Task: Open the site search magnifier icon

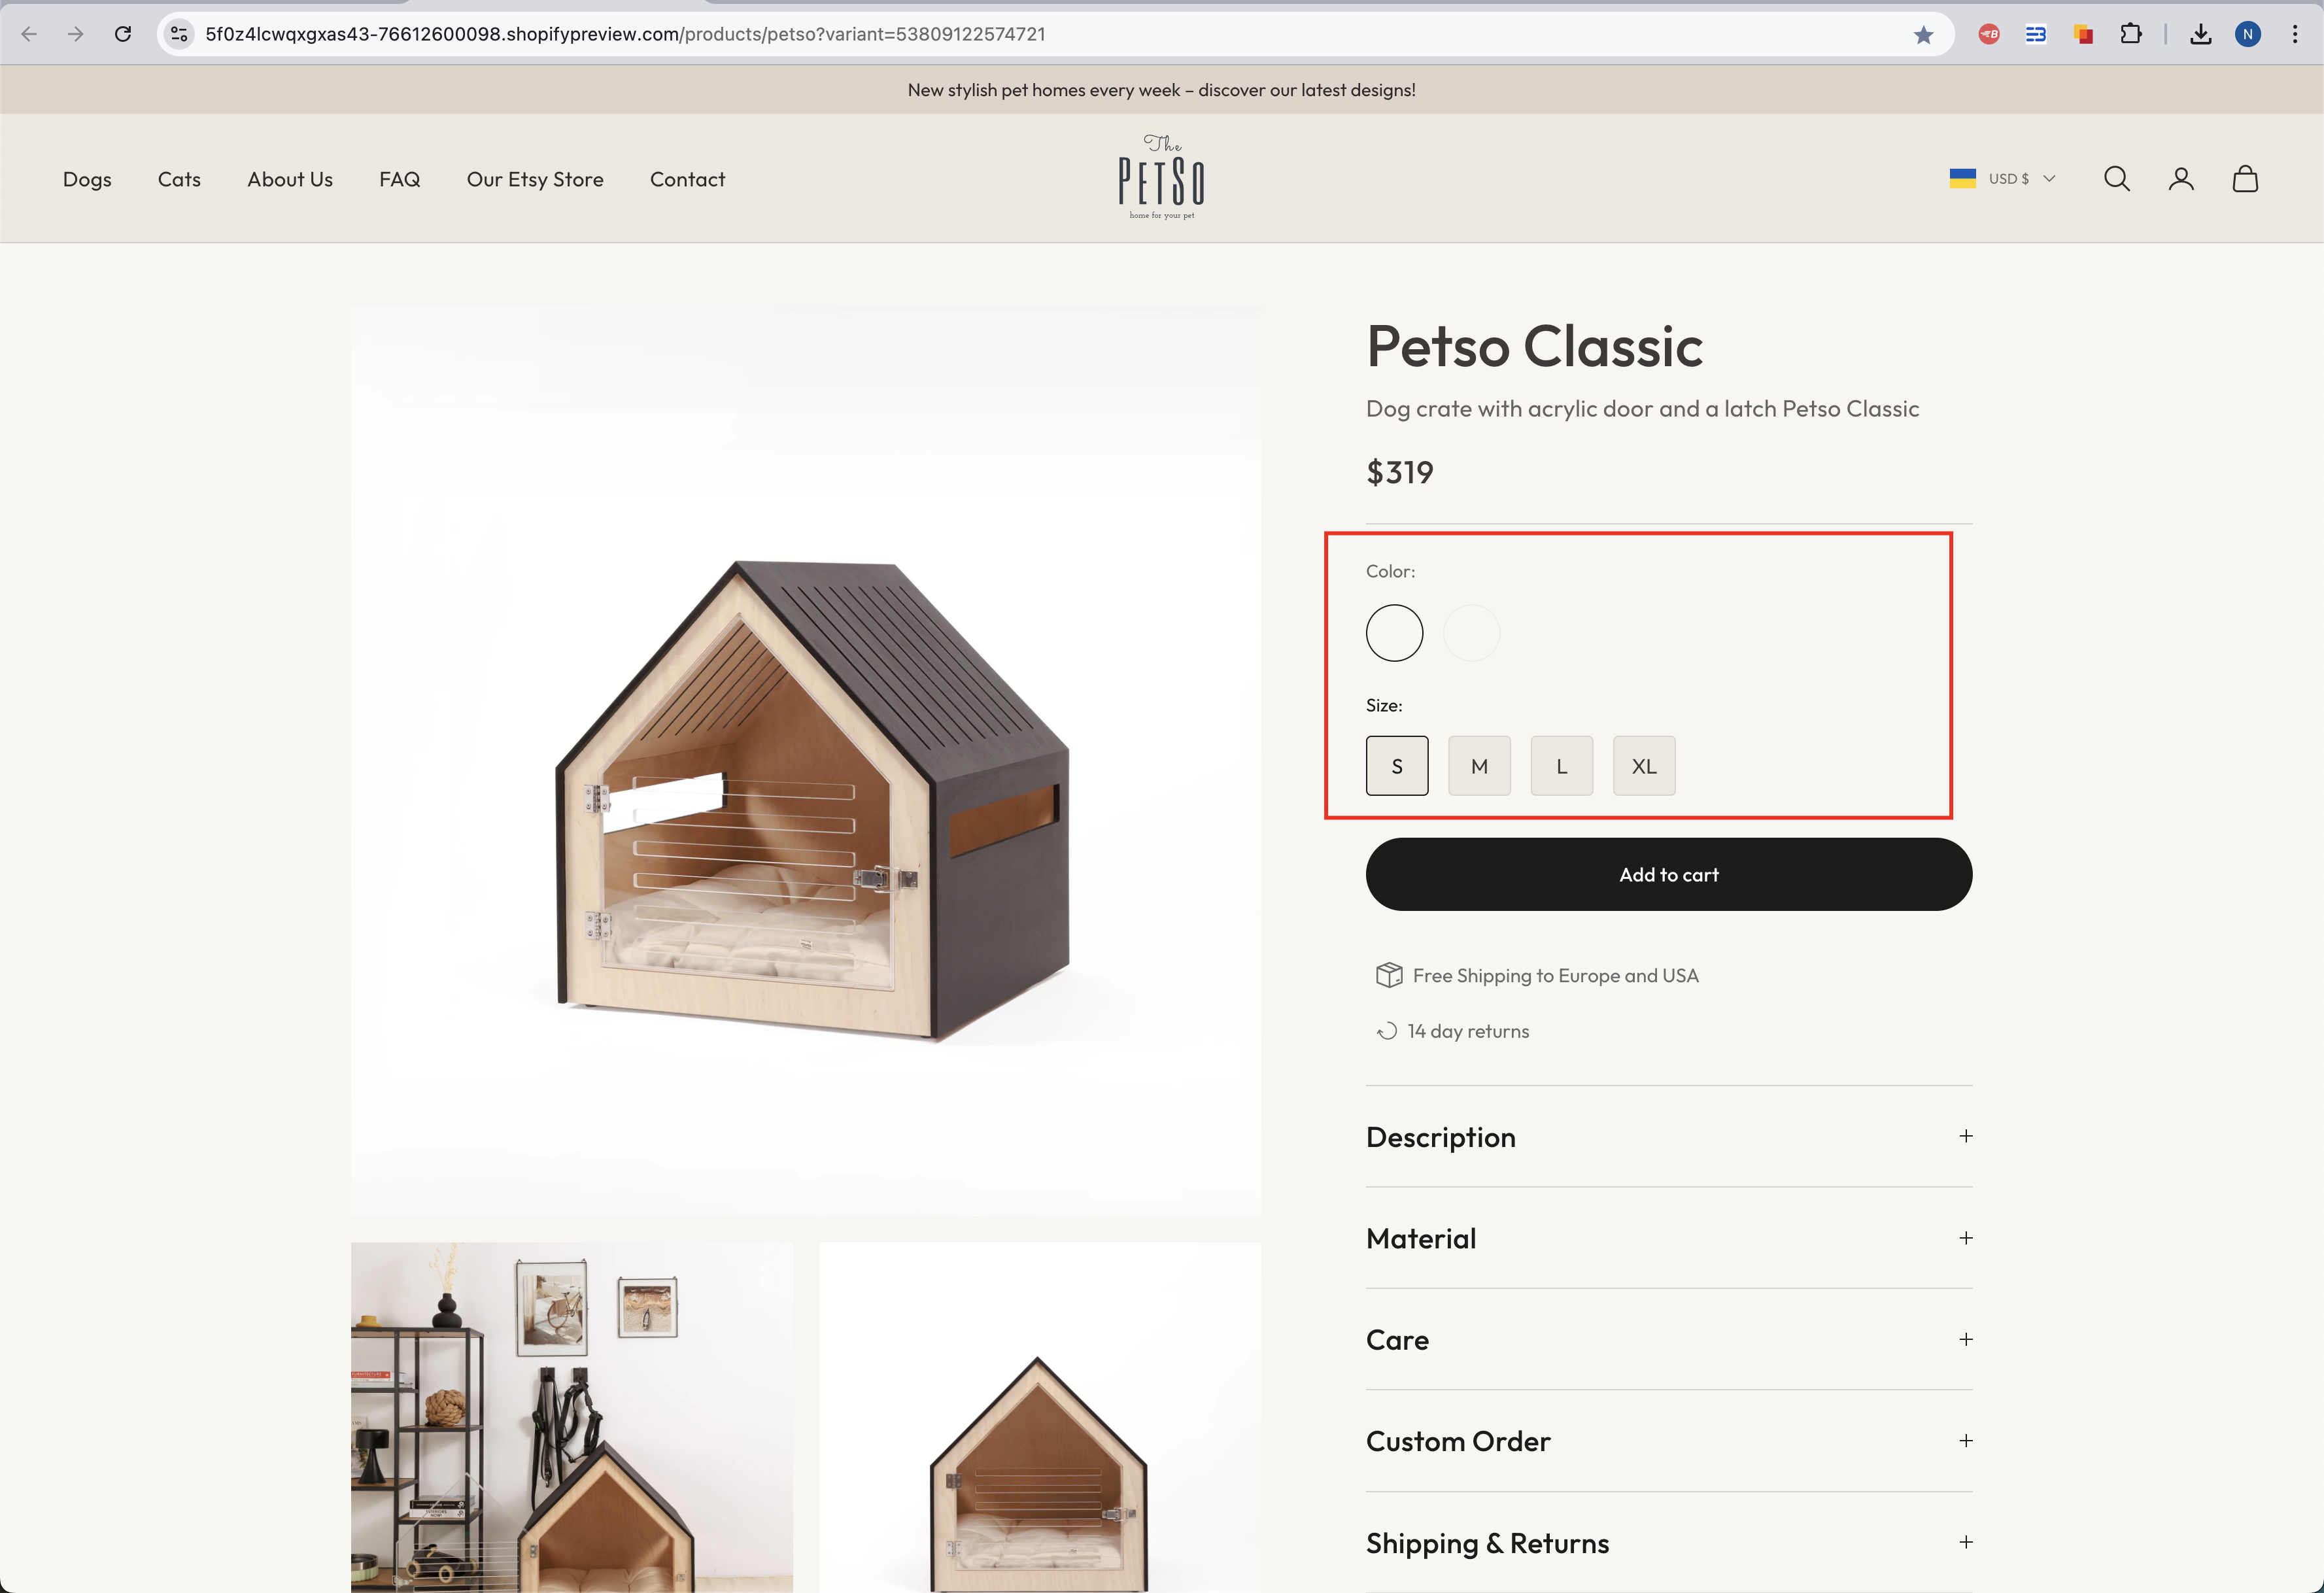Action: [x=2116, y=179]
